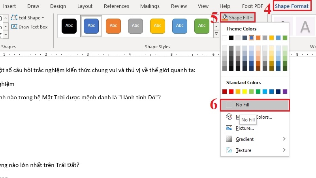Click the Shapes gallery row-up arrow

[x=6, y=18]
